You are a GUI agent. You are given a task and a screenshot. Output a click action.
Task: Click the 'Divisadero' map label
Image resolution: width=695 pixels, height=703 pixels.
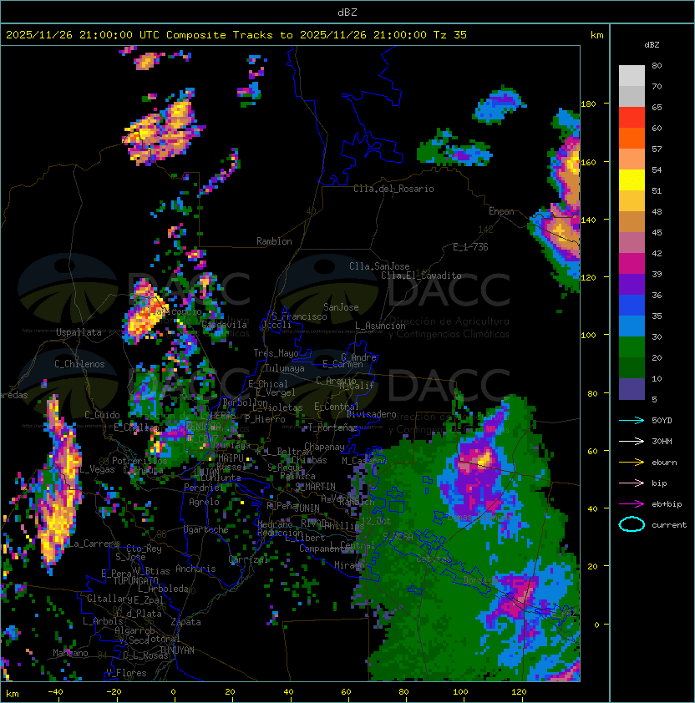[x=371, y=414]
